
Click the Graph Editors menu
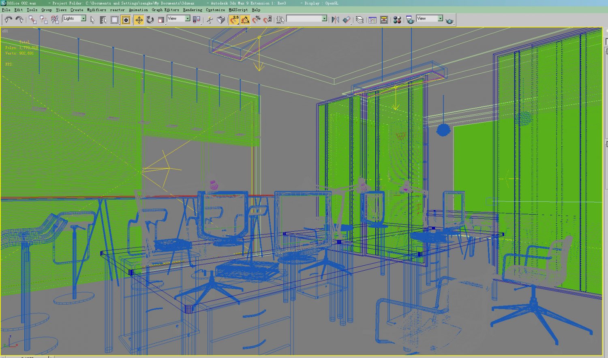[165, 10]
